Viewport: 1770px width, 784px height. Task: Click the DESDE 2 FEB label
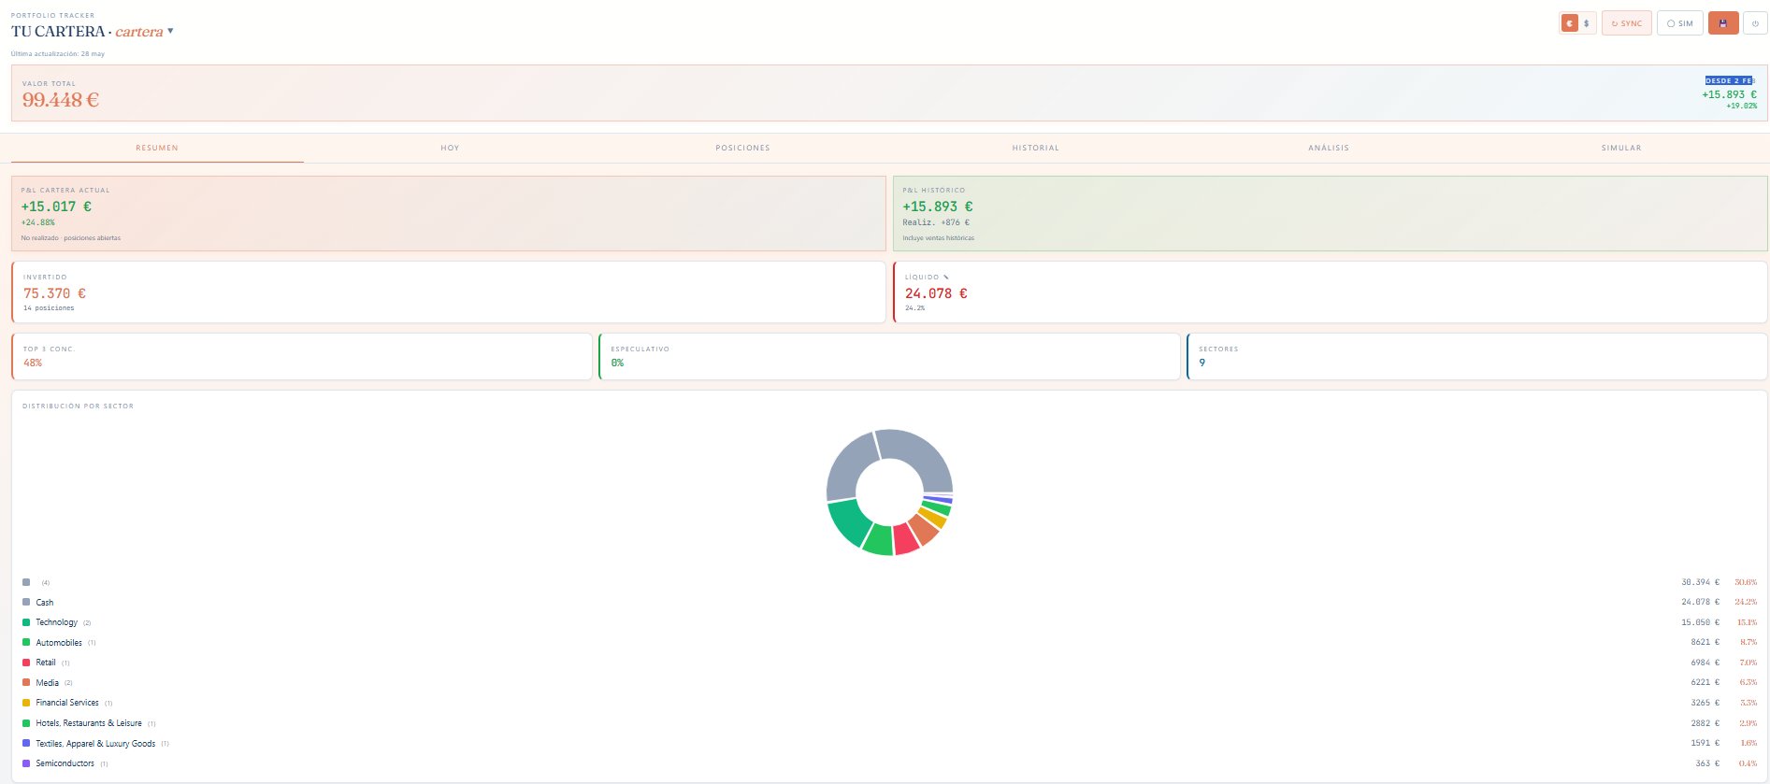click(1730, 80)
